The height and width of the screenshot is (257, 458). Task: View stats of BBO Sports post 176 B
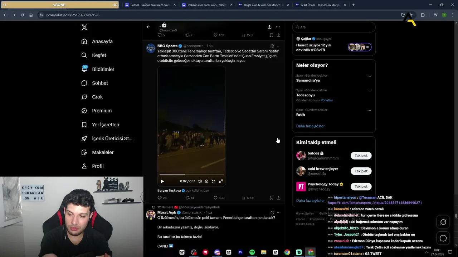tap(248, 198)
